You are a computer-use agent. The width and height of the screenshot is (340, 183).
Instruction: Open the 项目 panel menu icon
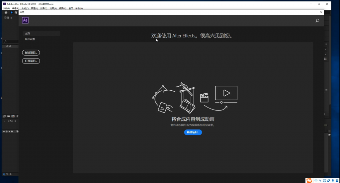point(11,18)
